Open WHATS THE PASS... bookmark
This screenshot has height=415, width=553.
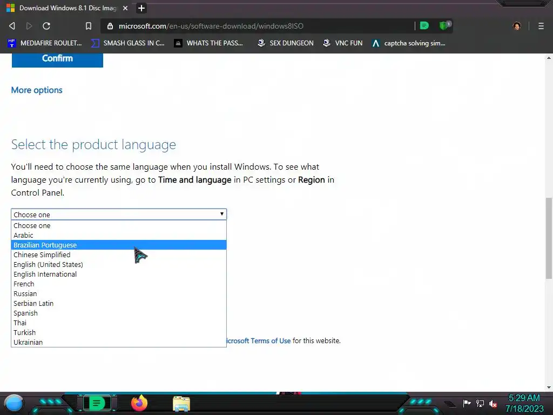(209, 43)
